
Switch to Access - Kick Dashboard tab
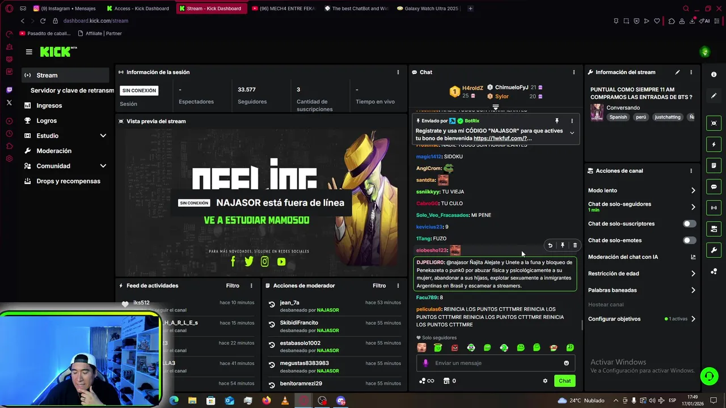pyautogui.click(x=138, y=8)
